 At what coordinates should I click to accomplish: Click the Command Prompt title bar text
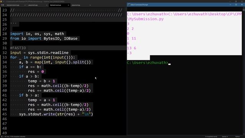[x=139, y=5]
